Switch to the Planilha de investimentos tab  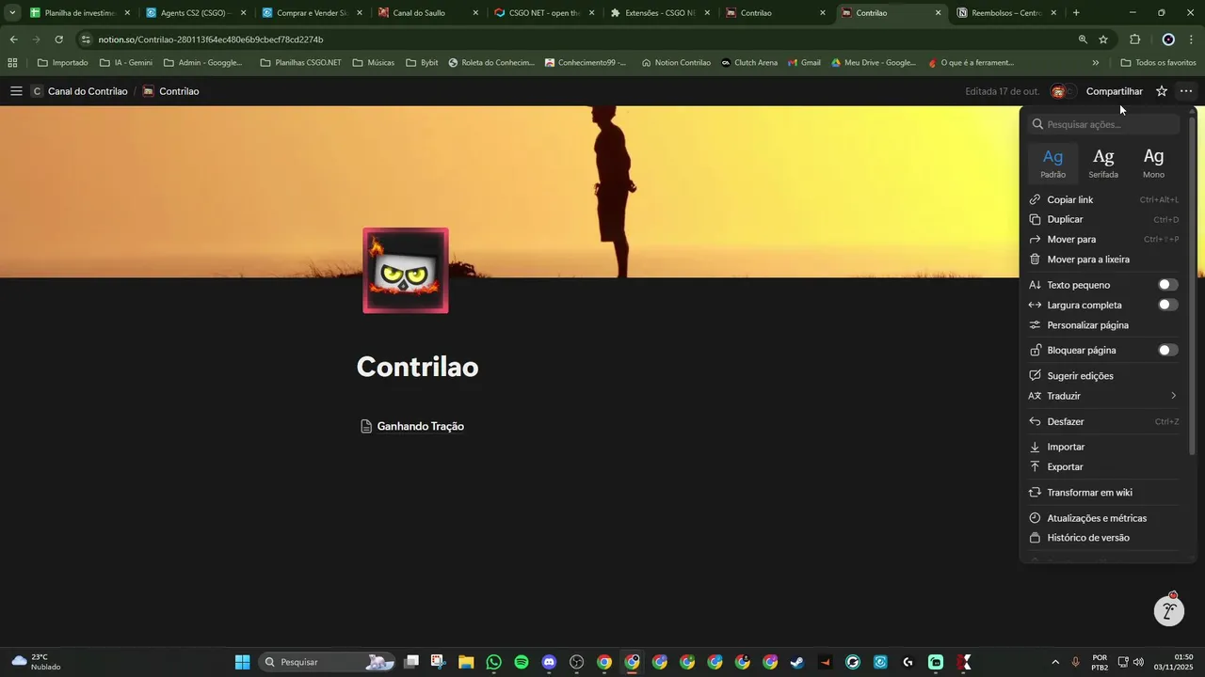tap(79, 13)
